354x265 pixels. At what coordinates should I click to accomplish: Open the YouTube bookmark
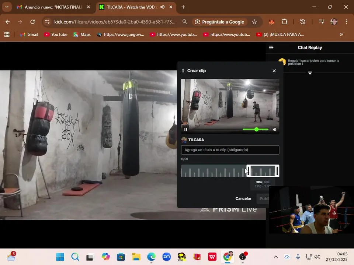click(56, 35)
